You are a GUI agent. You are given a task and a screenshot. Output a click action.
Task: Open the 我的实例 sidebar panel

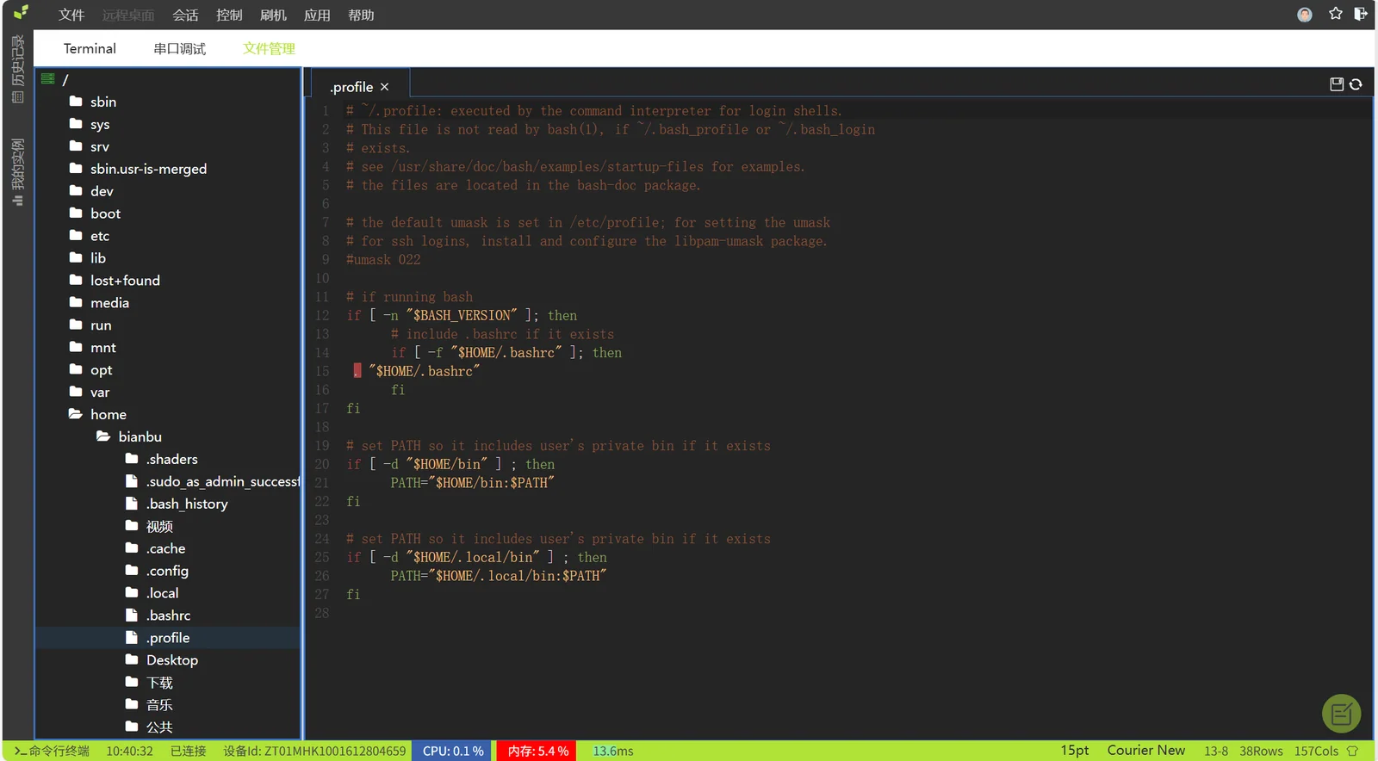click(x=17, y=172)
